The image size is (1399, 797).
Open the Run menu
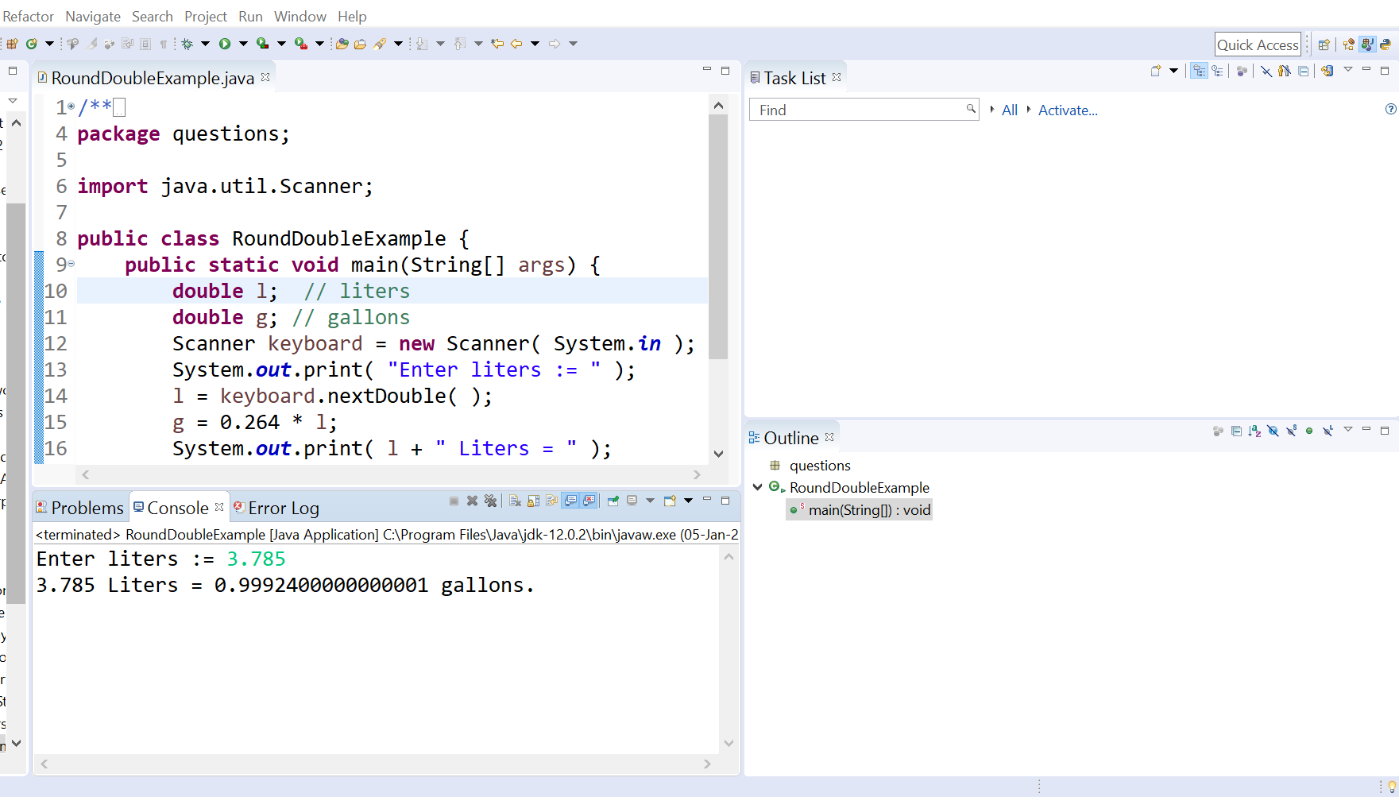[x=250, y=16]
